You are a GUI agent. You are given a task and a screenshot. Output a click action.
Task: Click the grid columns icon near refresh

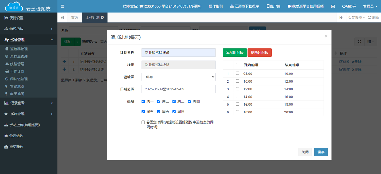[369, 42]
